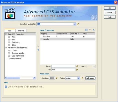
Task: Open the Animation applies to dropdown
Action: pyautogui.click(x=75, y=24)
